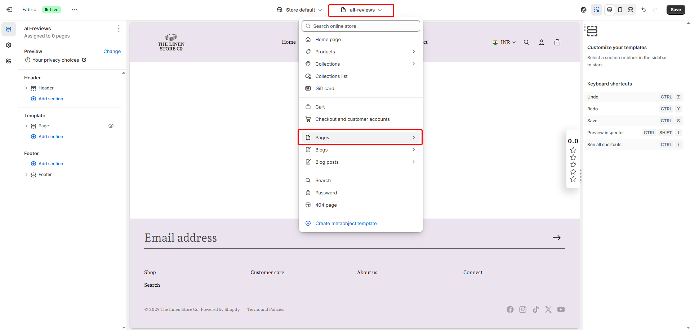
Task: Click the exit editor icon
Action: [x=9, y=10]
